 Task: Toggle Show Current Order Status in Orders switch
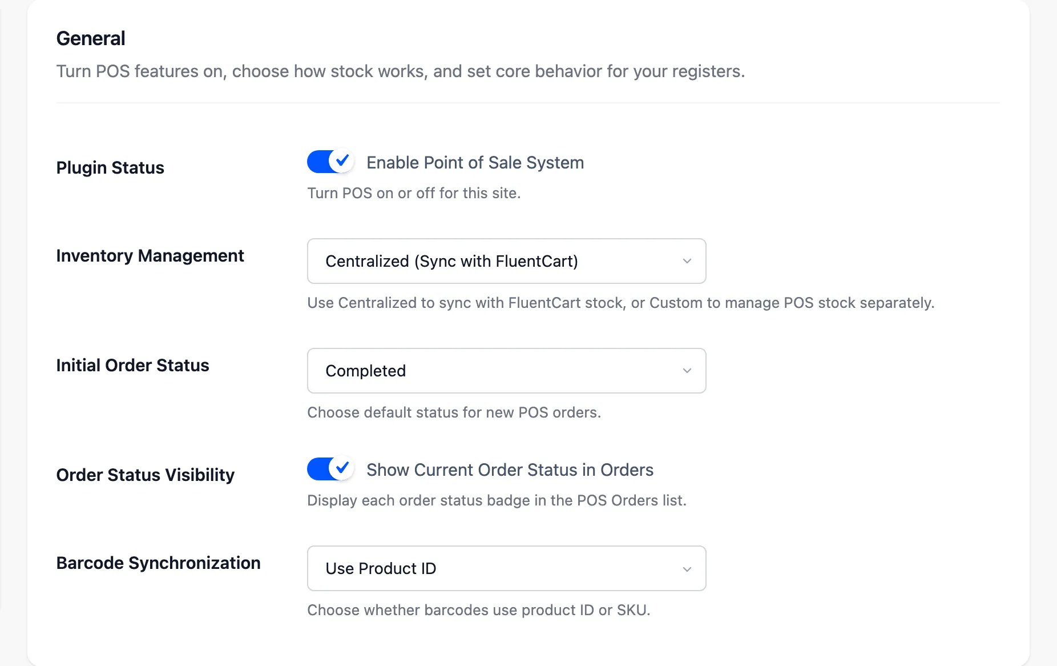(x=330, y=469)
